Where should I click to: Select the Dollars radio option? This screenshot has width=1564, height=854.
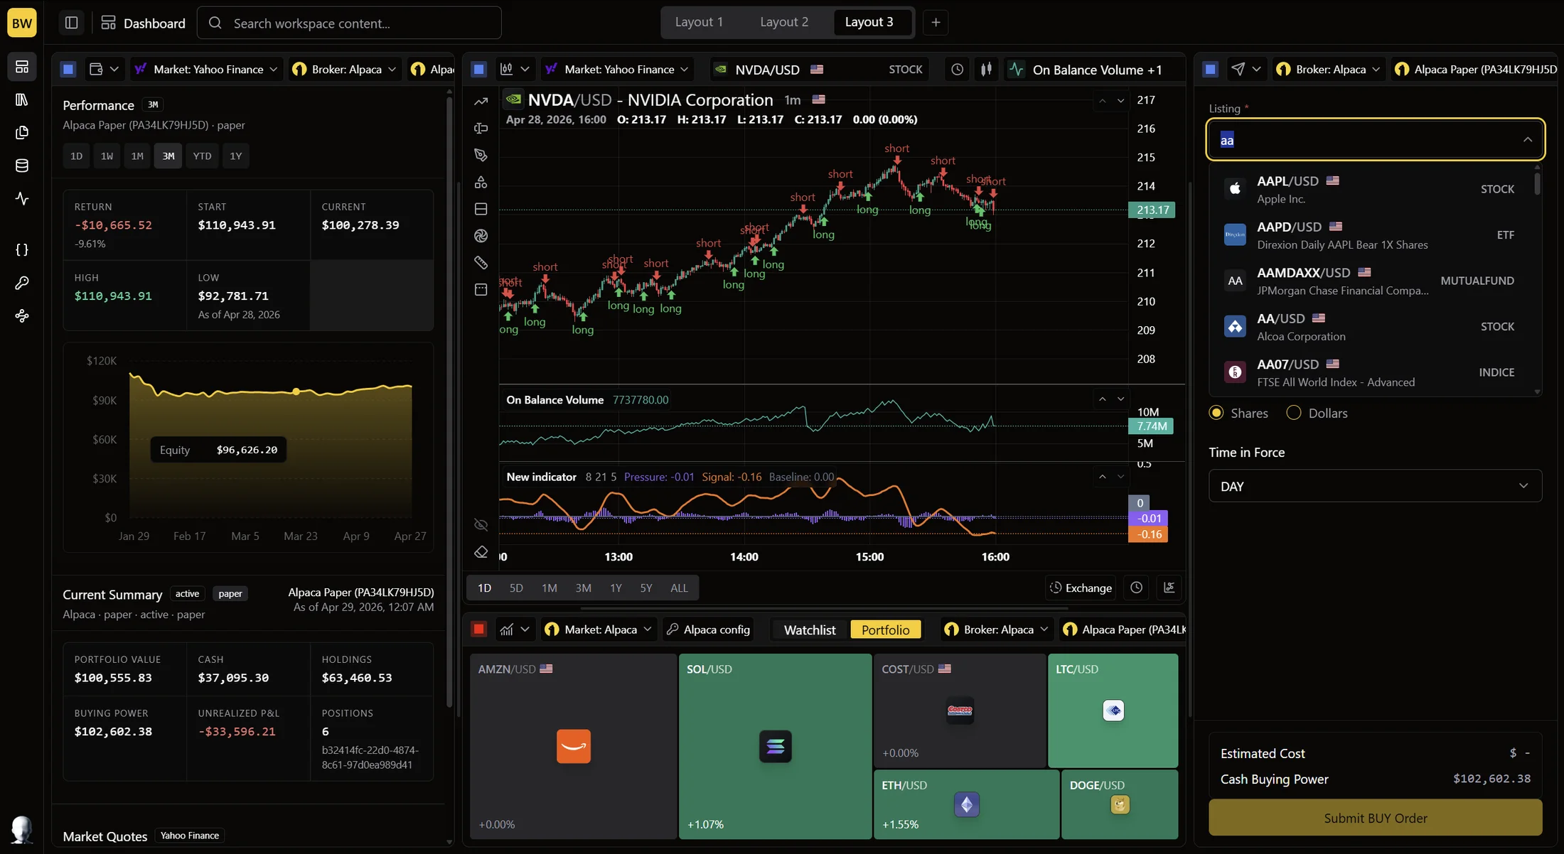[1294, 414]
